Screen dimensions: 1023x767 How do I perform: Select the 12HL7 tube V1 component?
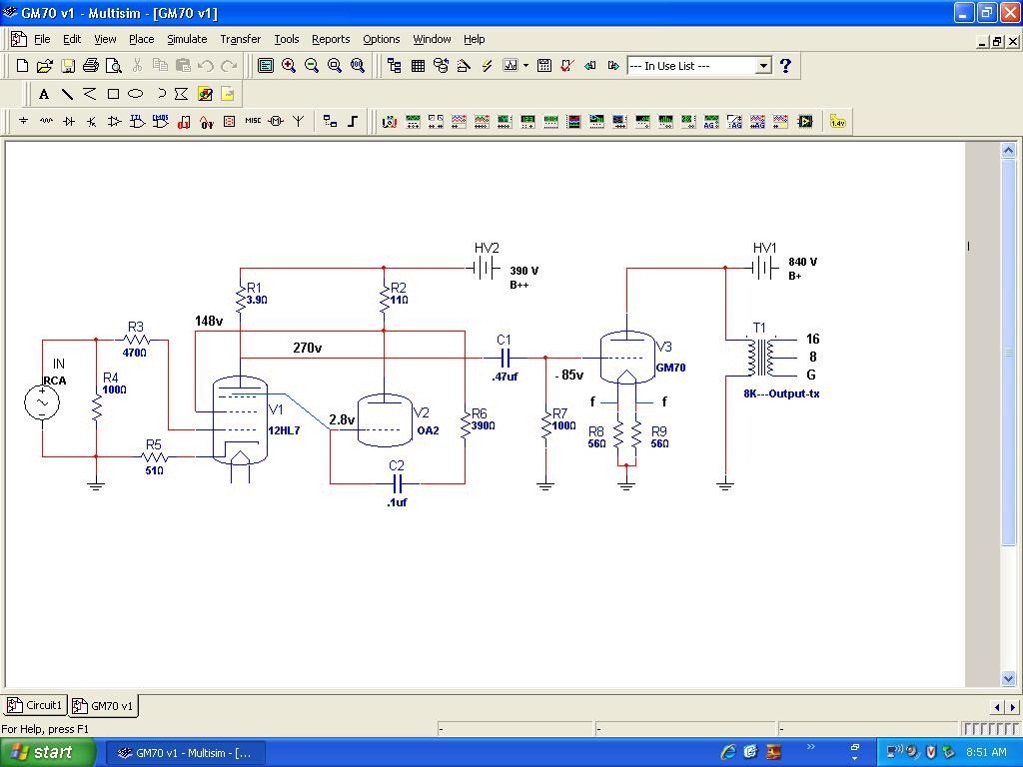click(241, 420)
